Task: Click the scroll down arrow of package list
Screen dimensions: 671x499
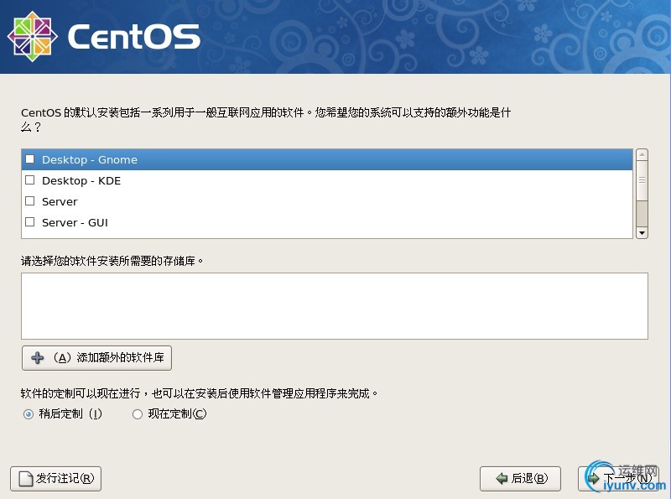Action: 642,233
